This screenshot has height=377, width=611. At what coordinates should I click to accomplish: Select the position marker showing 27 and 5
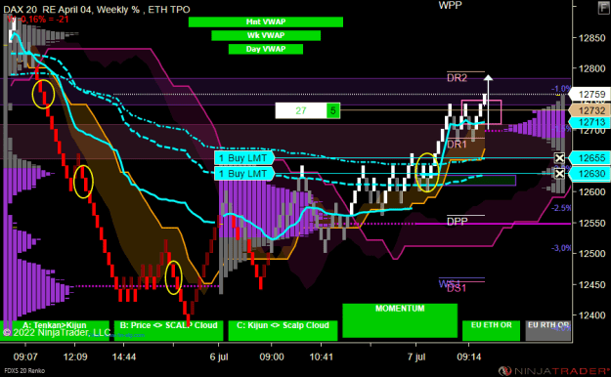click(307, 110)
